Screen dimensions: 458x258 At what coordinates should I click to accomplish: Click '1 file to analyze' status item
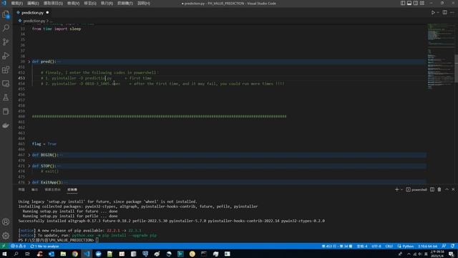click(44, 246)
